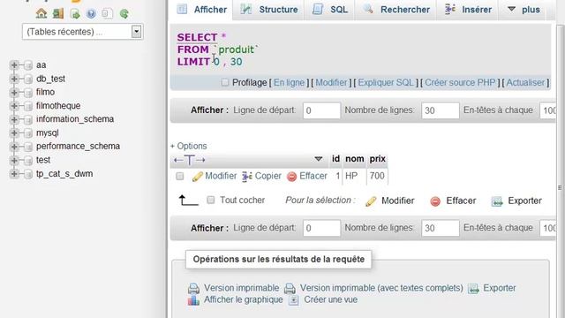Image resolution: width=565 pixels, height=318 pixels.
Task: Sort by the nom column header
Action: pos(355,159)
